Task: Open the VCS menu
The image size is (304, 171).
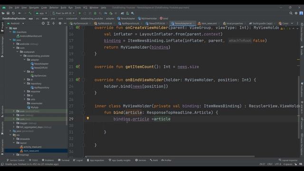Action: click(x=85, y=8)
